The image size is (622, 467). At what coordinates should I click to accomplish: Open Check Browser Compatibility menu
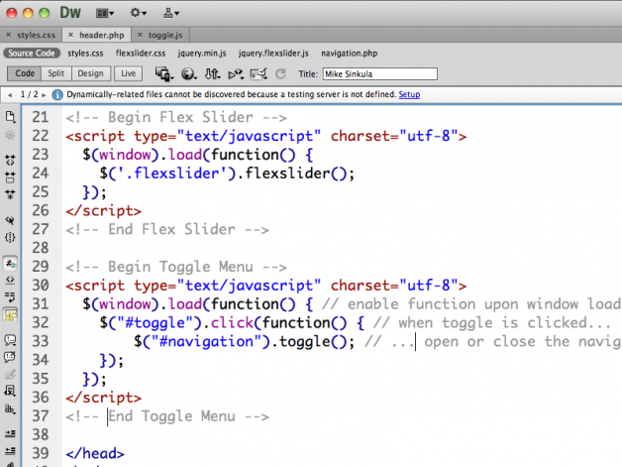pyautogui.click(x=259, y=73)
